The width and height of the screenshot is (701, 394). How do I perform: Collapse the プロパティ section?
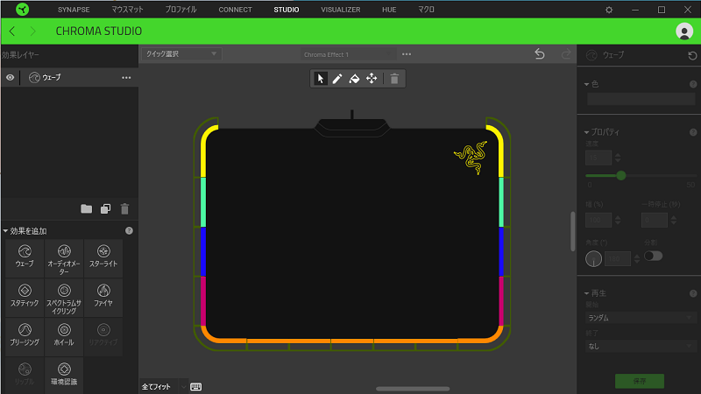click(x=586, y=132)
